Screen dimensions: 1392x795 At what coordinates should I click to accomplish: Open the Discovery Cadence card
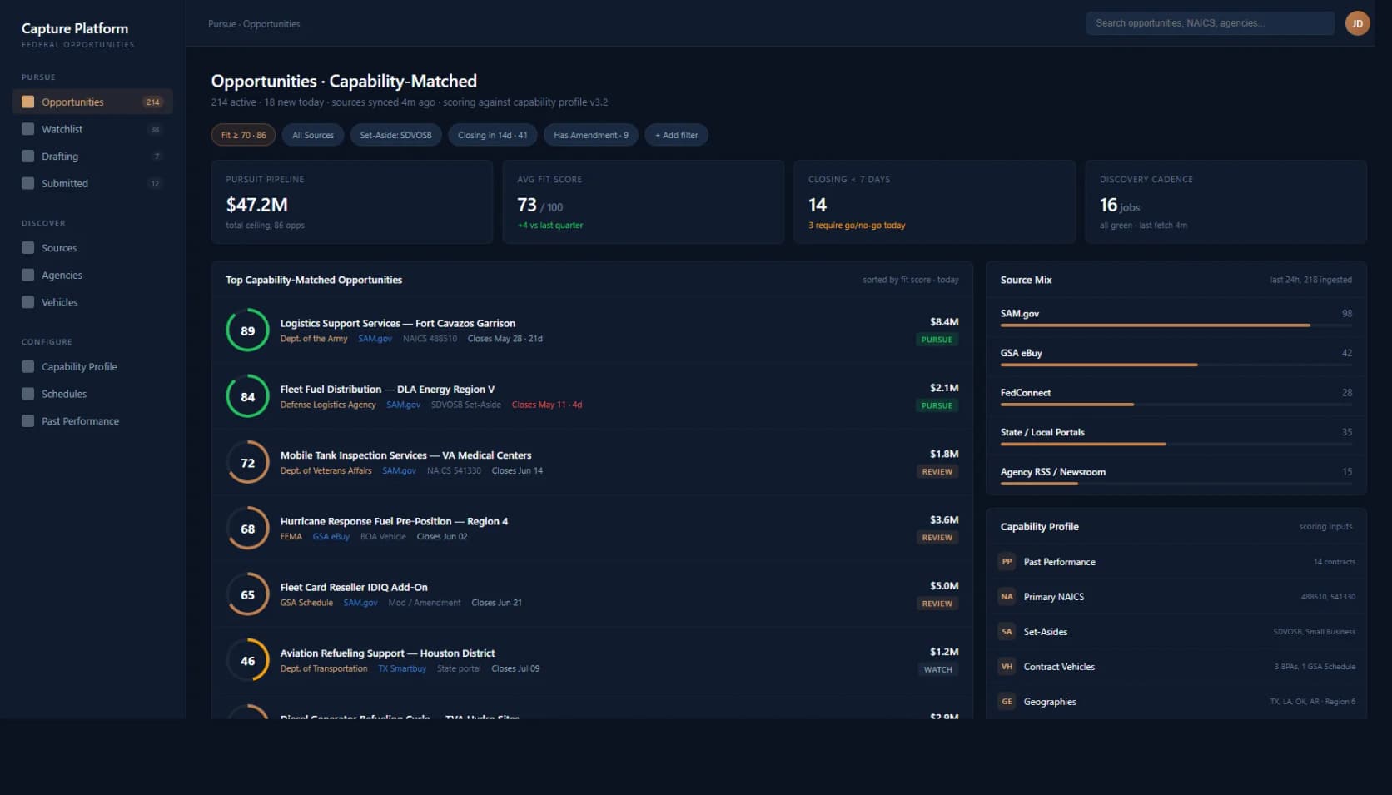pyautogui.click(x=1225, y=202)
